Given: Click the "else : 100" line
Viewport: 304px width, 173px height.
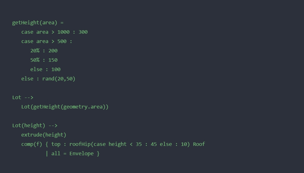Looking at the screenshot, I should (x=45, y=70).
